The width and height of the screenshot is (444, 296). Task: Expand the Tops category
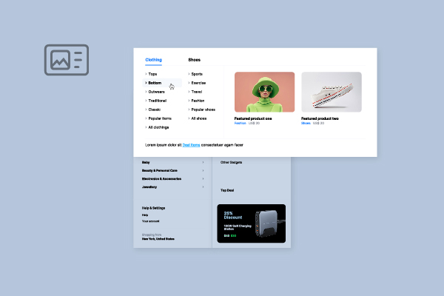(x=152, y=74)
